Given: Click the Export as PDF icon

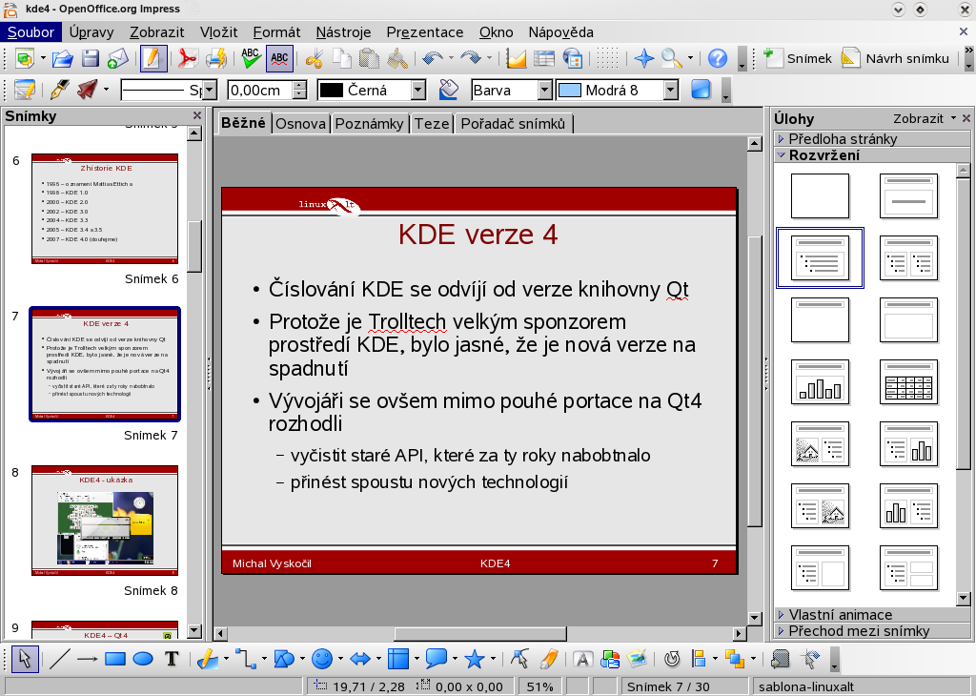Looking at the screenshot, I should point(190,58).
